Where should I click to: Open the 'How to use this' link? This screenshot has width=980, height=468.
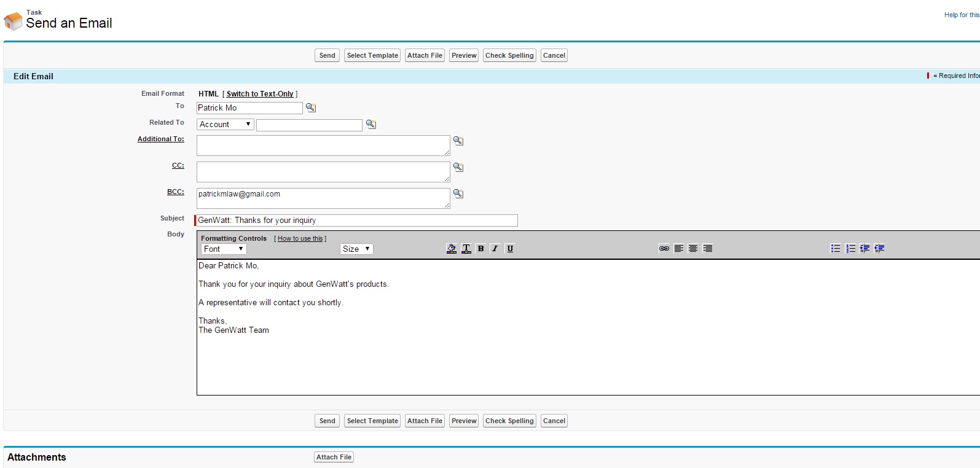pyautogui.click(x=300, y=238)
